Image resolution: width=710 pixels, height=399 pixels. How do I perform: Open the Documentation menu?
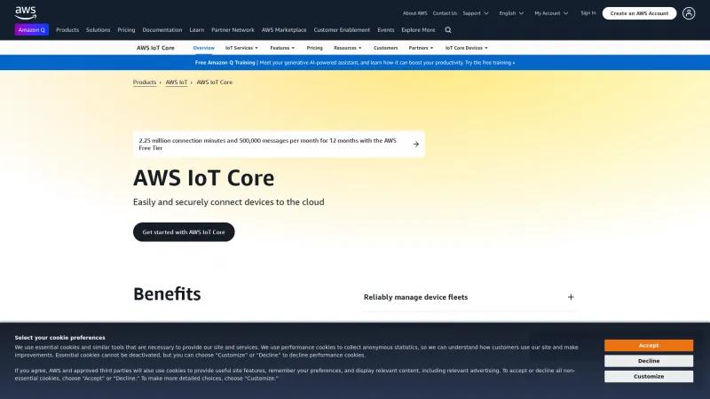162,30
